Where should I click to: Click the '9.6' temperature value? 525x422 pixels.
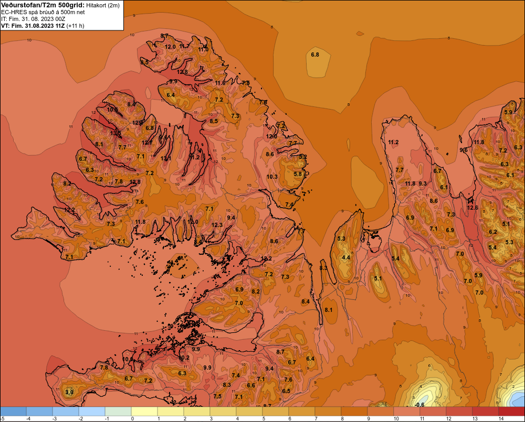click(x=464, y=150)
